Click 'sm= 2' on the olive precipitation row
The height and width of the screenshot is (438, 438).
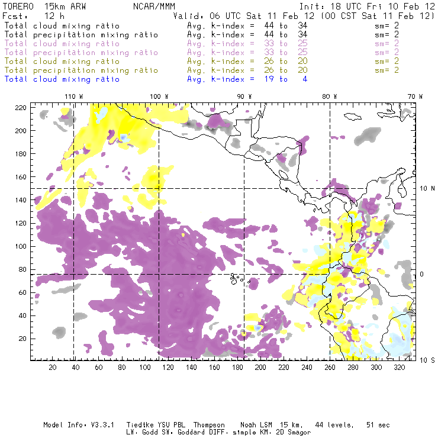(387, 70)
